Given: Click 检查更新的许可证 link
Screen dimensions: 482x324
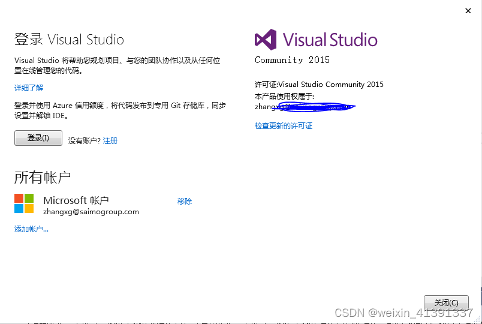Looking at the screenshot, I should coord(284,125).
